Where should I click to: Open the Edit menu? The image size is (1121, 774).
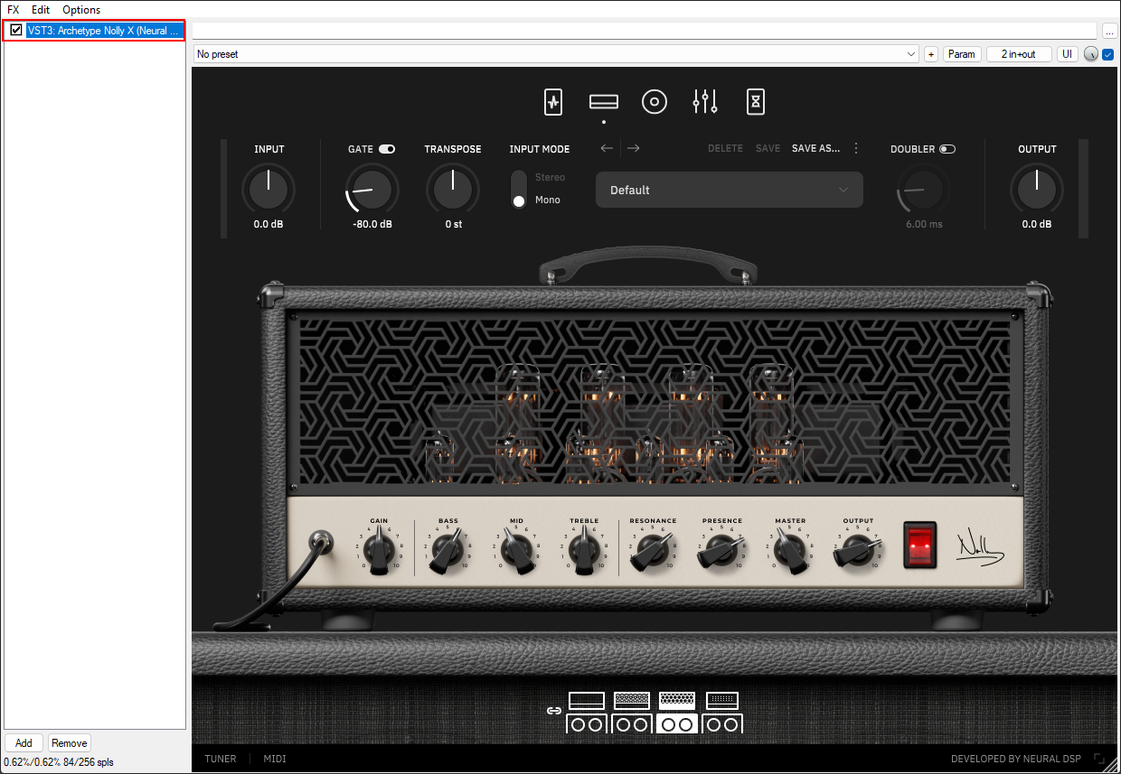coord(41,10)
